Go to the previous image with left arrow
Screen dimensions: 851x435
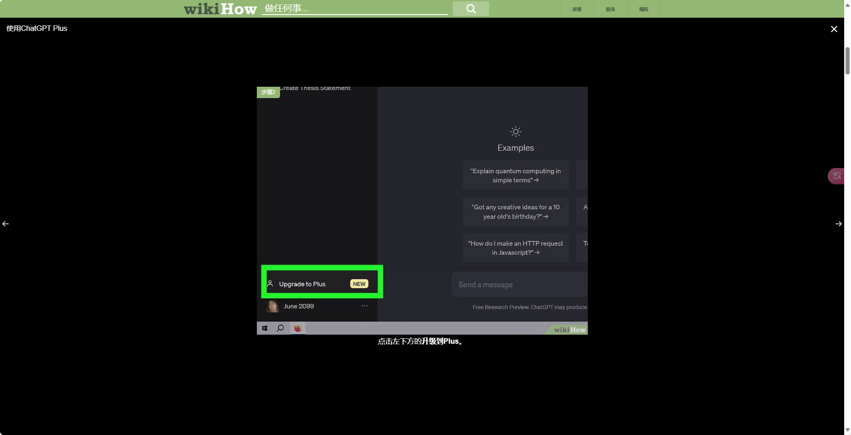(x=5, y=224)
